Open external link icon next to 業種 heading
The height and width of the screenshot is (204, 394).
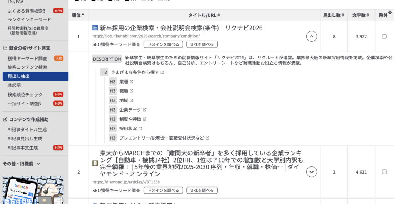pyautogui.click(x=132, y=82)
